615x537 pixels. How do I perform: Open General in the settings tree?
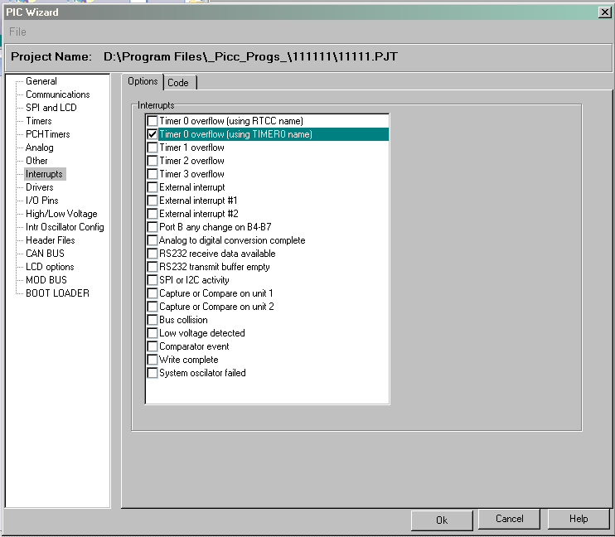click(41, 81)
